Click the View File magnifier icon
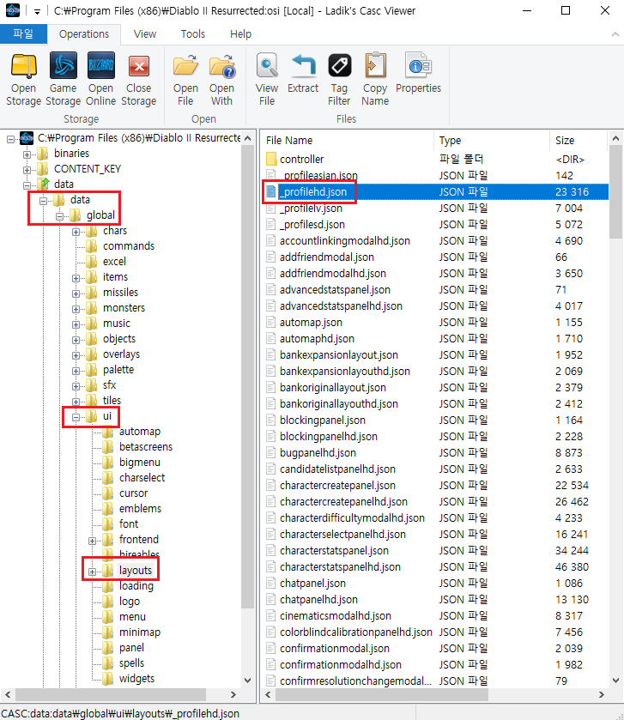This screenshot has width=624, height=720. [x=267, y=65]
